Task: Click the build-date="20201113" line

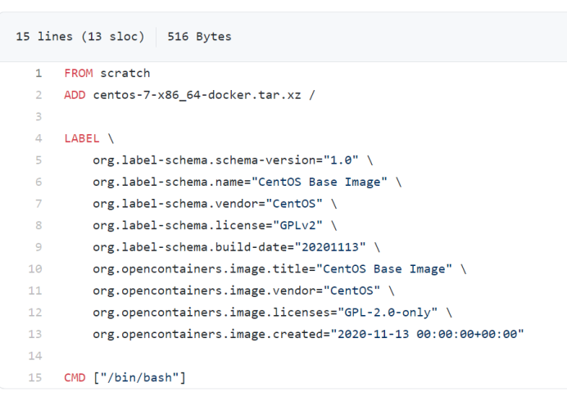Action: (x=237, y=247)
